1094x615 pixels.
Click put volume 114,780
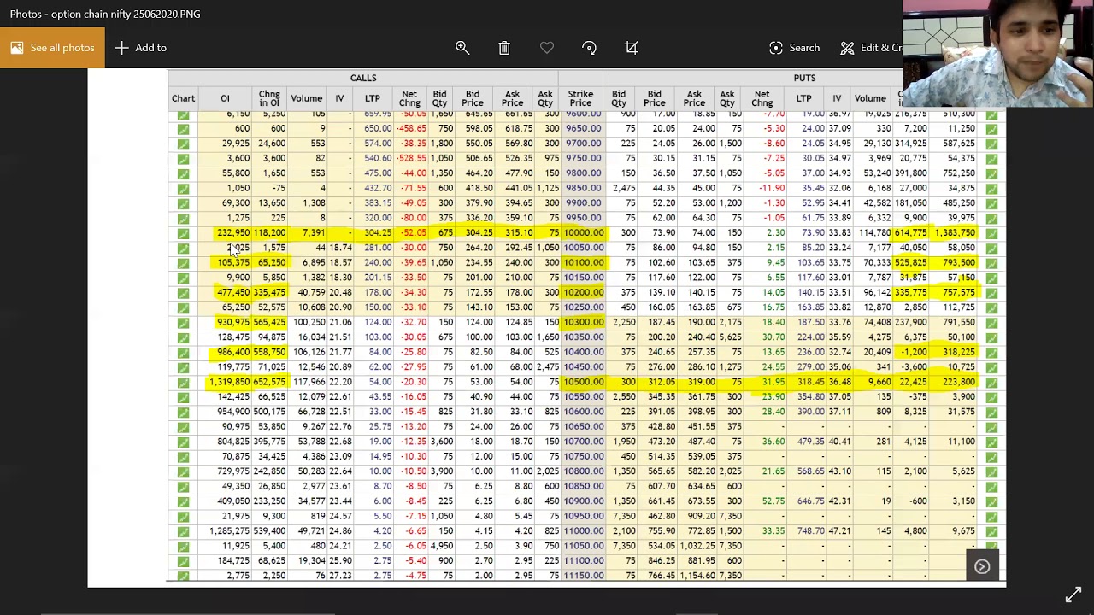coord(874,233)
